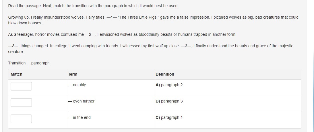This screenshot has height=132, width=314.
Task: Choose definition "C) paragraph 1"
Action: [169, 117]
